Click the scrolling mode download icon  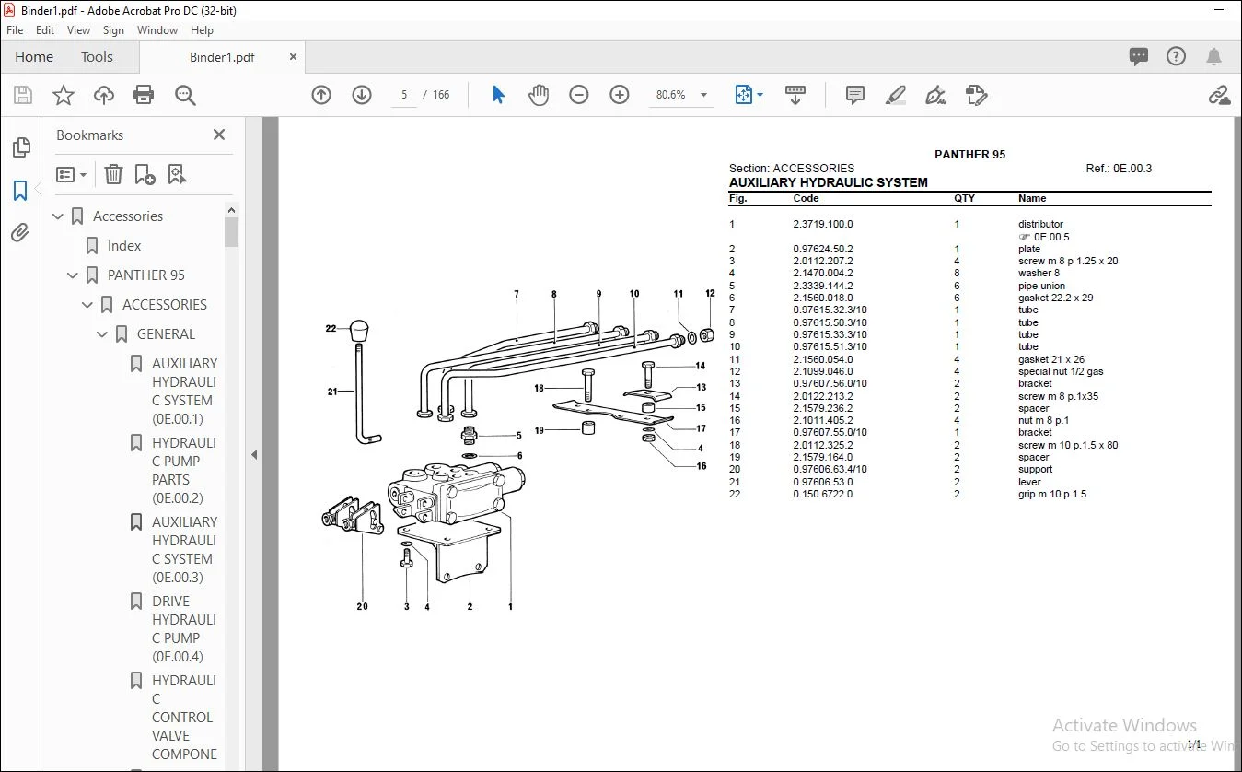tap(795, 95)
